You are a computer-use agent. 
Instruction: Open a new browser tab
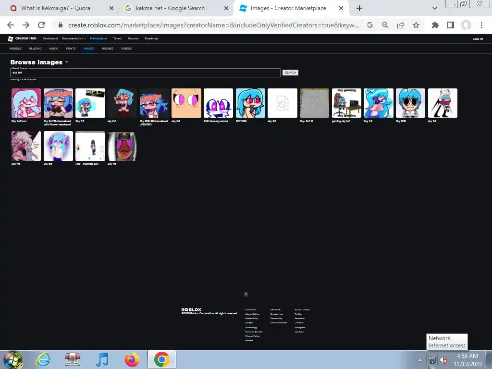[359, 9]
